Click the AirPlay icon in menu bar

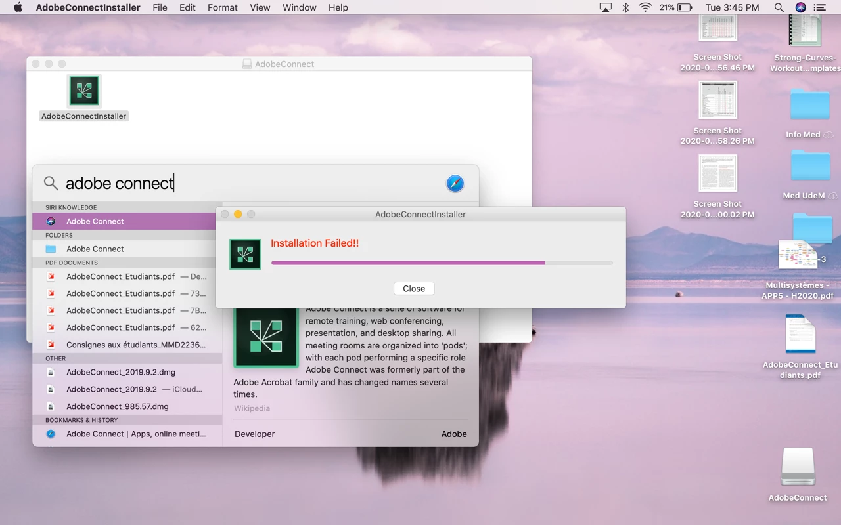[x=606, y=7]
